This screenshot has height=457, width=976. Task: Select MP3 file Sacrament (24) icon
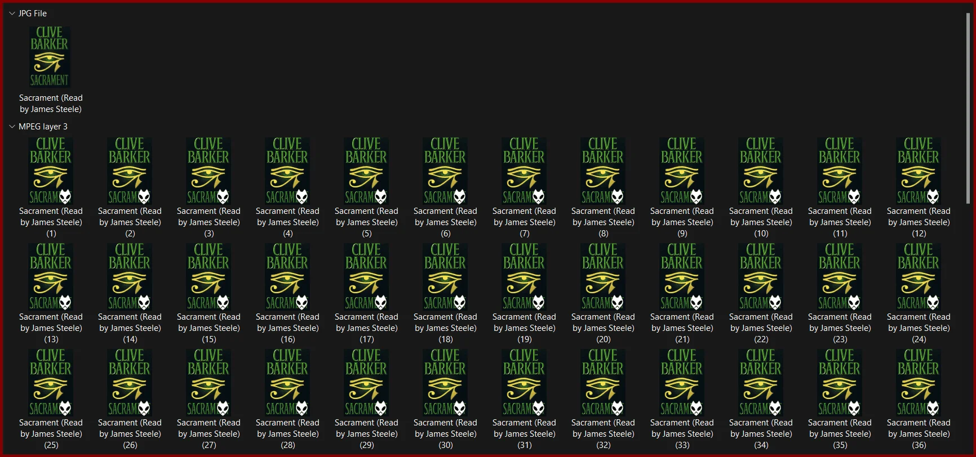click(919, 276)
